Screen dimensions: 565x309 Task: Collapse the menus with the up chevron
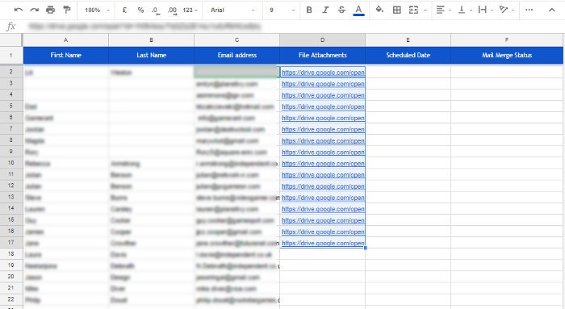click(x=551, y=10)
